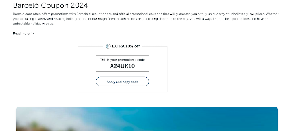Click the Barceló Coupon 2024 heading

coord(51,5)
